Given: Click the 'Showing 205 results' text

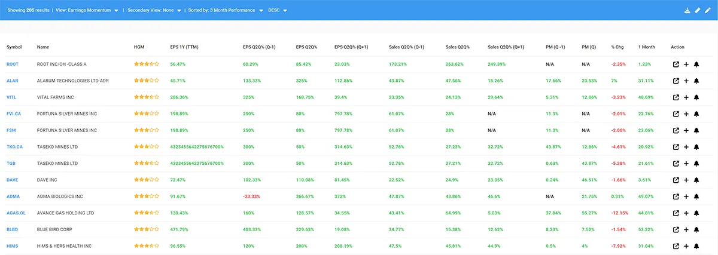Looking at the screenshot, I should pyautogui.click(x=28, y=10).
